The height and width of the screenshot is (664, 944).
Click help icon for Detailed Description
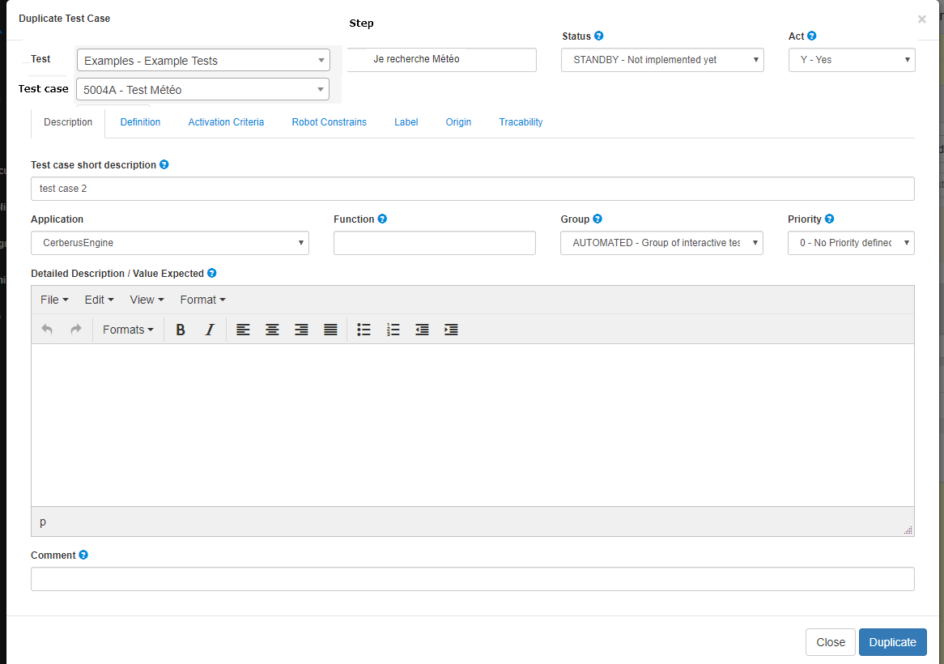(211, 273)
